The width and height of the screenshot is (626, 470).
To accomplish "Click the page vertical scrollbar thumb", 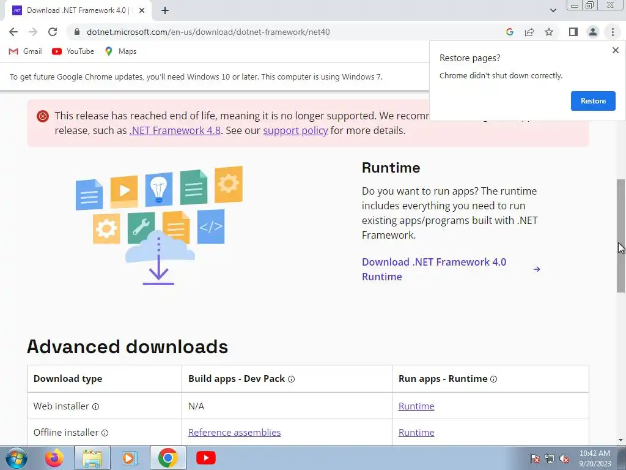I will click(x=620, y=236).
